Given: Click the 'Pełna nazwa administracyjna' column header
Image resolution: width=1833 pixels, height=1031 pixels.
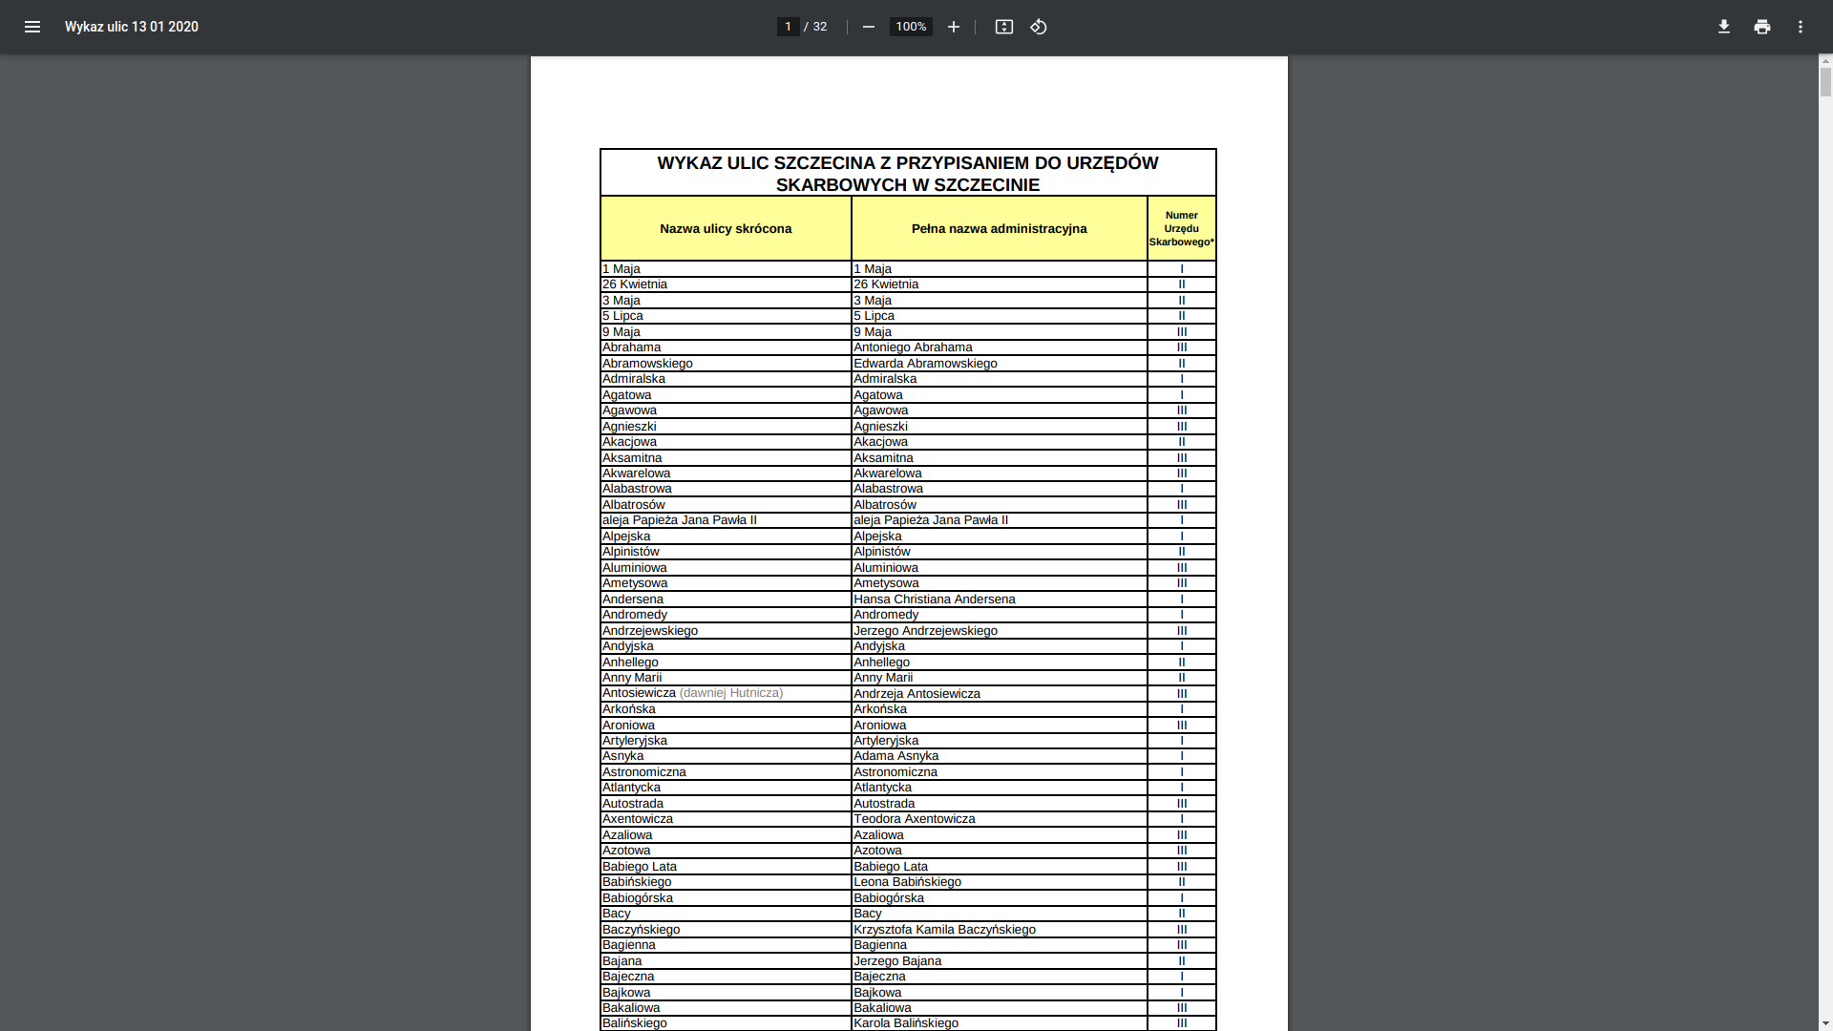Looking at the screenshot, I should pyautogui.click(x=1000, y=228).
